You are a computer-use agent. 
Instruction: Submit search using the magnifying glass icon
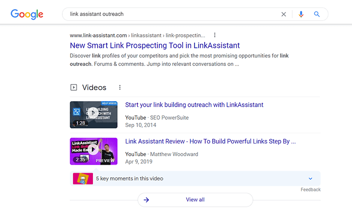317,14
